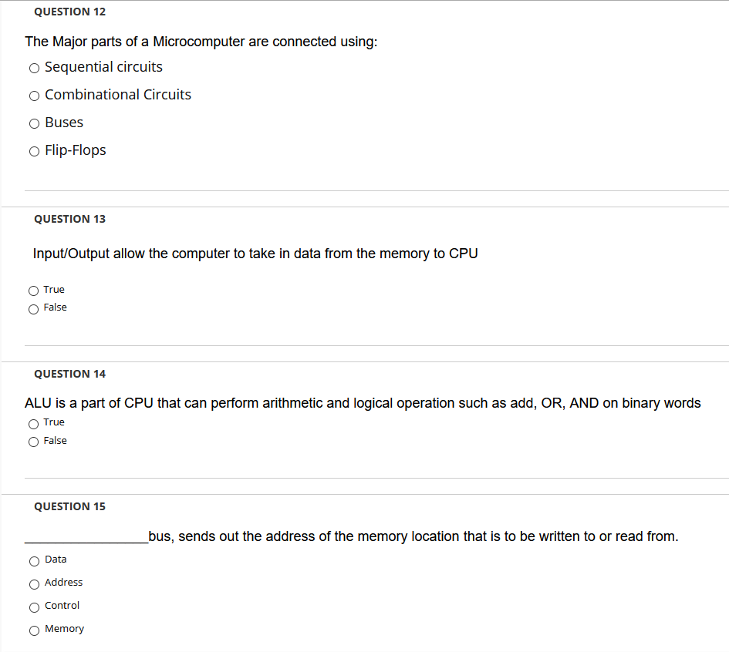Click the Microcomputer question text
Viewport: 729px width, 652px height.
pyautogui.click(x=201, y=42)
